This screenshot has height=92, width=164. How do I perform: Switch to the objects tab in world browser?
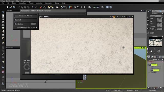(x=149, y=57)
